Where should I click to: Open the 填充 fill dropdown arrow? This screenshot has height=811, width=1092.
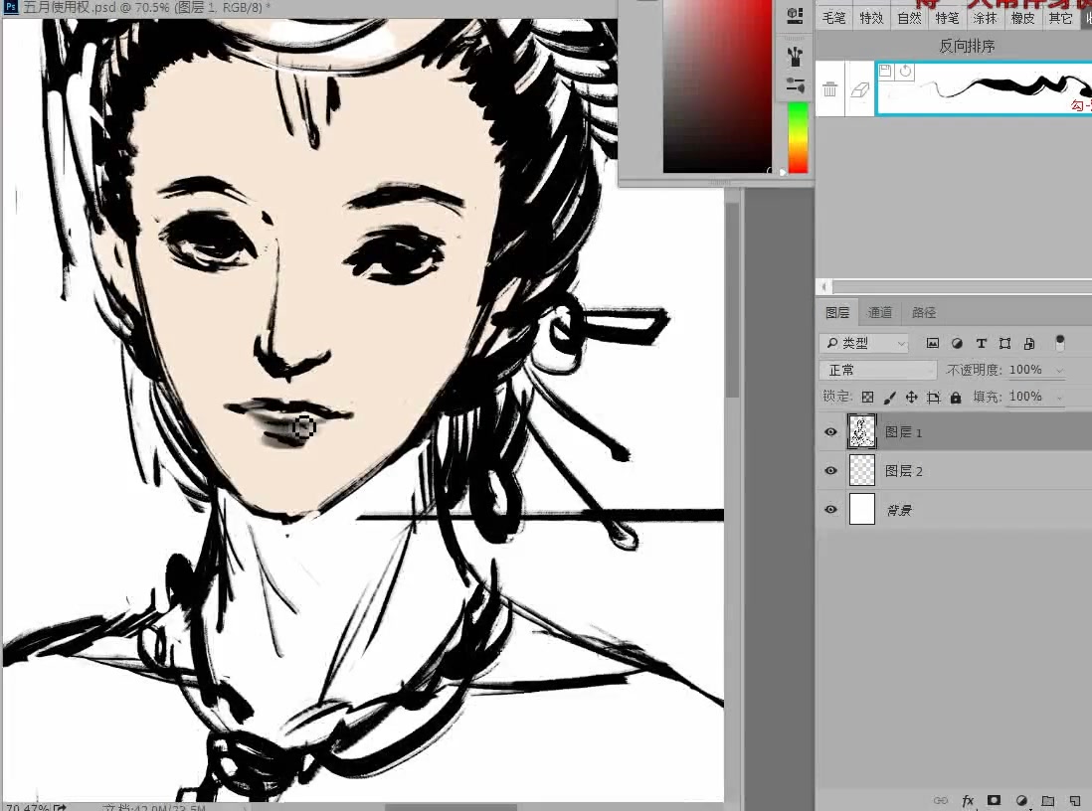coord(1059,398)
